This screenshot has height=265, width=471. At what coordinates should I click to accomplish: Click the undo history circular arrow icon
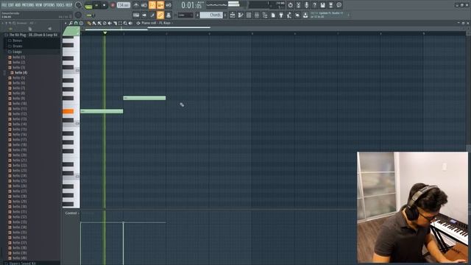pyautogui.click(x=290, y=5)
